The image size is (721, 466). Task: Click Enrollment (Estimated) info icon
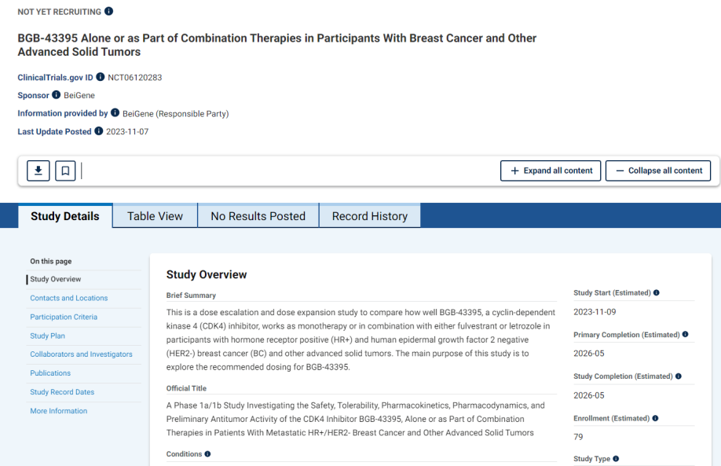[x=655, y=418]
